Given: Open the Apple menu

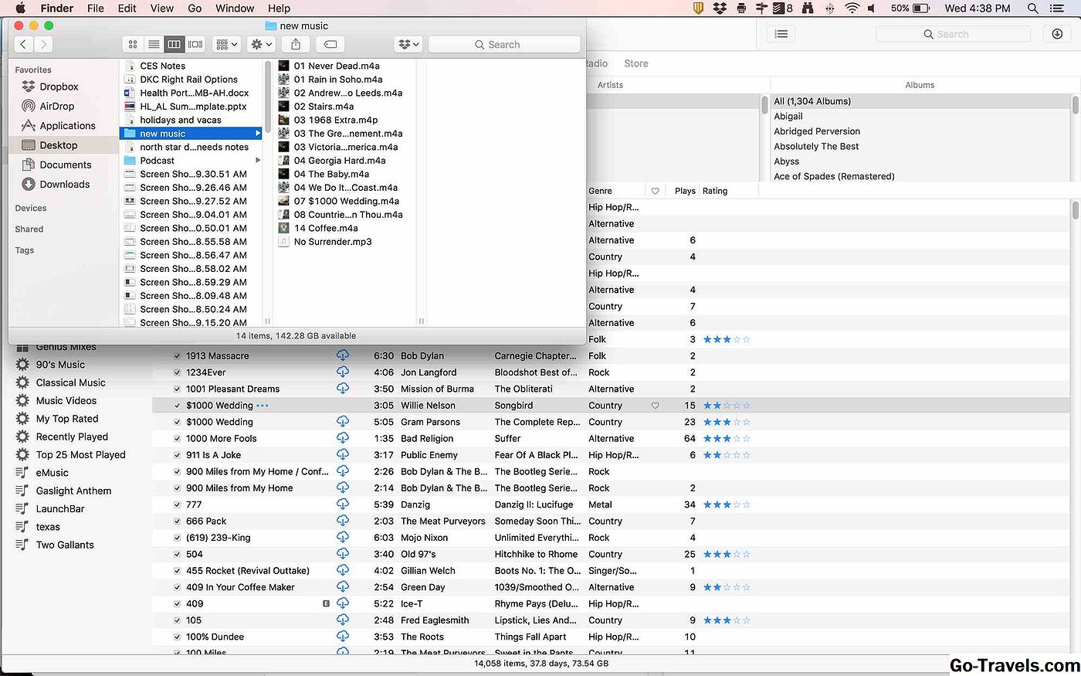Looking at the screenshot, I should coord(21,8).
